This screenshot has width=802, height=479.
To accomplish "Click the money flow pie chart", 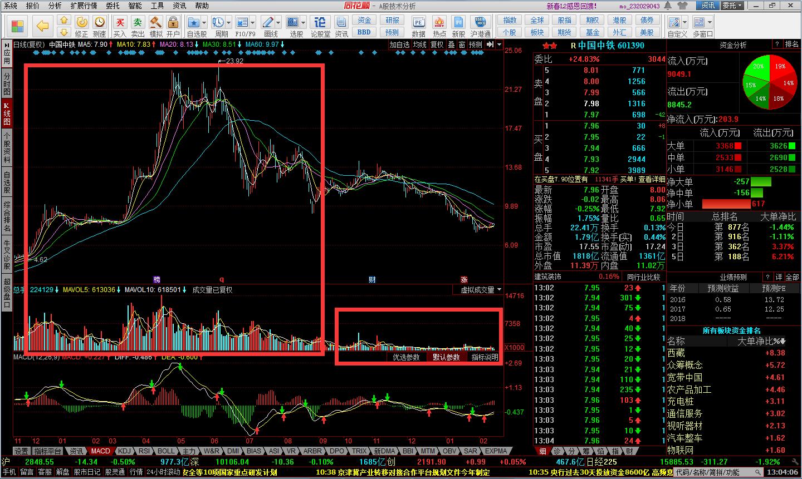I will coord(769,81).
